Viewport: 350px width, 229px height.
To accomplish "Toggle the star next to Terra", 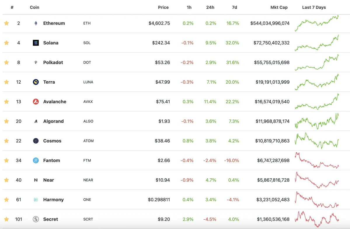I will (6, 82).
